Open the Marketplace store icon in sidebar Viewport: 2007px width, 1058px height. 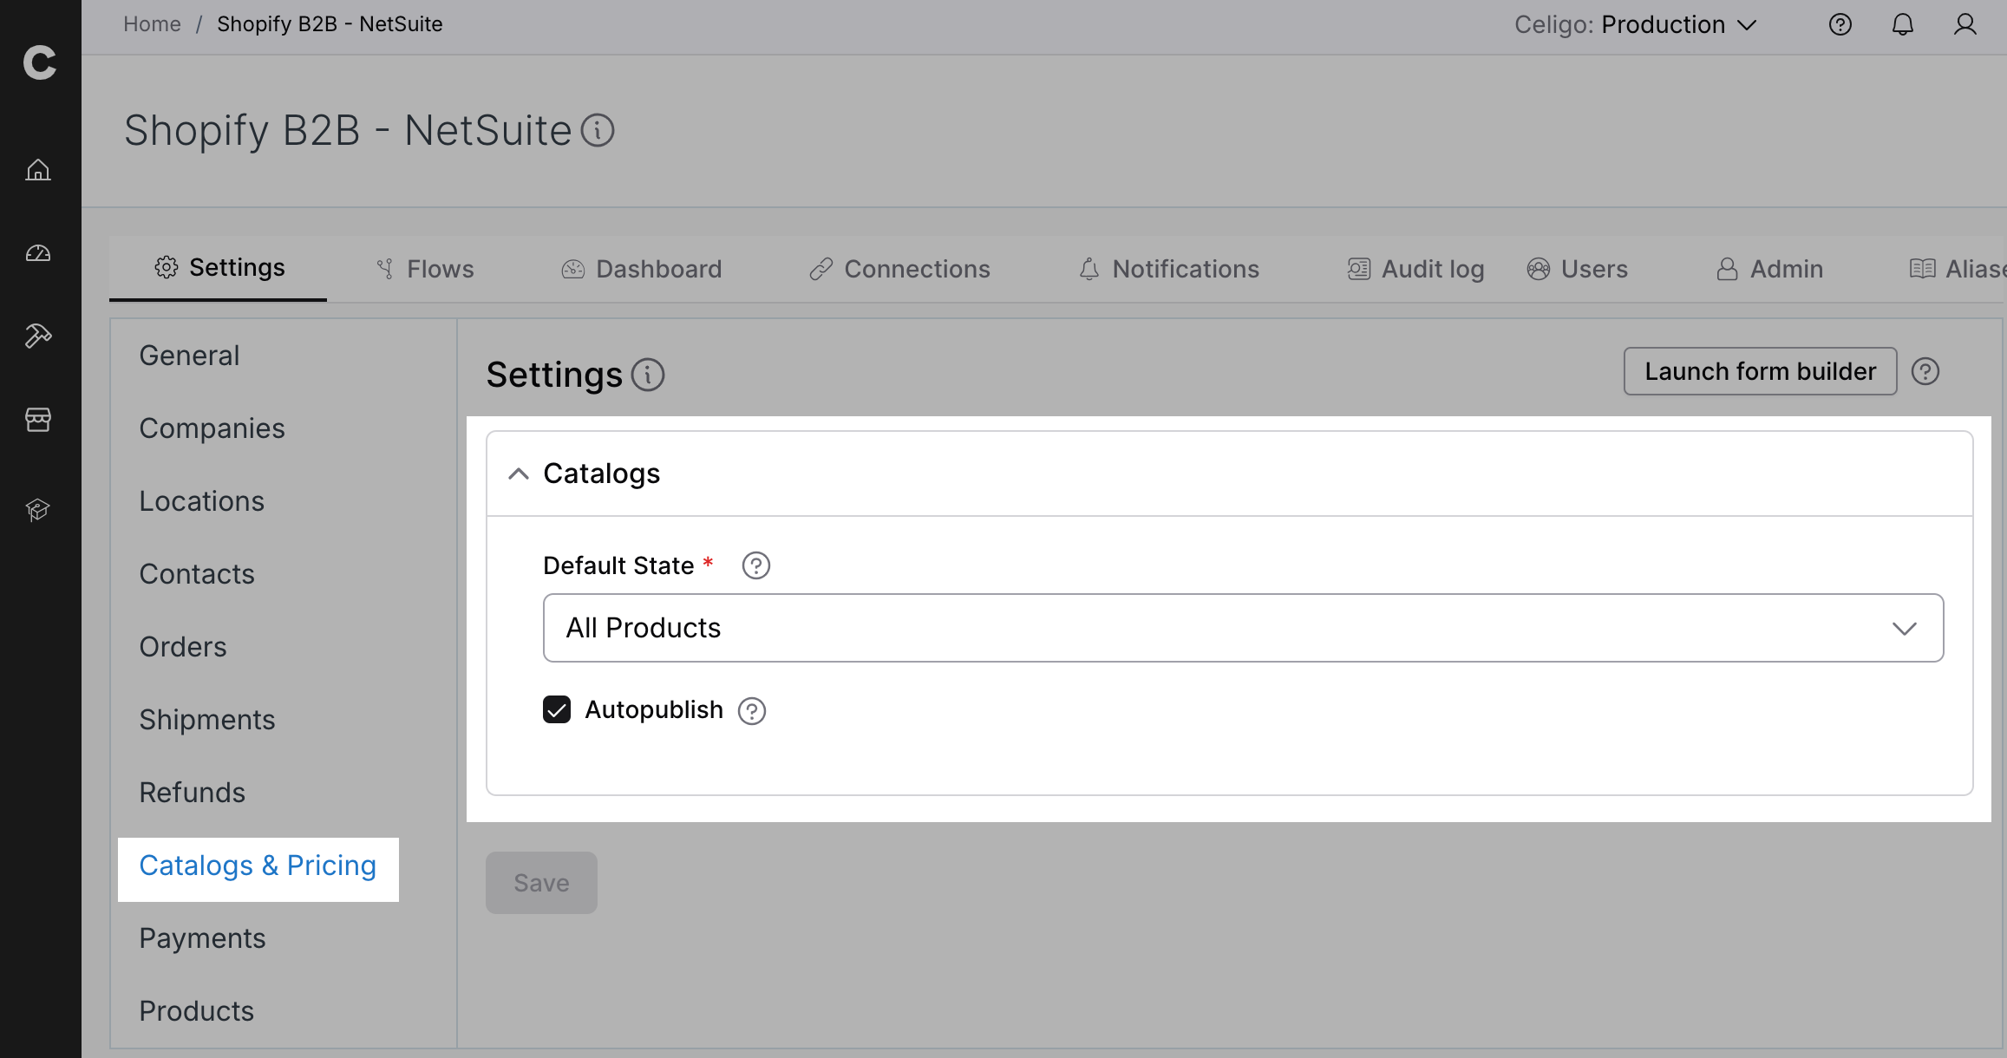38,420
